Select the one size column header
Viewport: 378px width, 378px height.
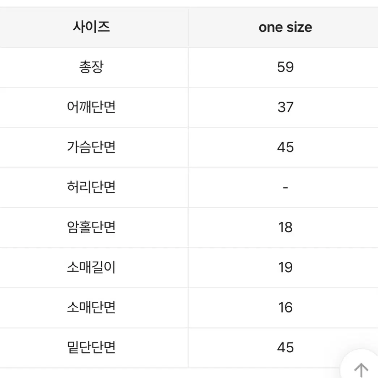pos(285,27)
